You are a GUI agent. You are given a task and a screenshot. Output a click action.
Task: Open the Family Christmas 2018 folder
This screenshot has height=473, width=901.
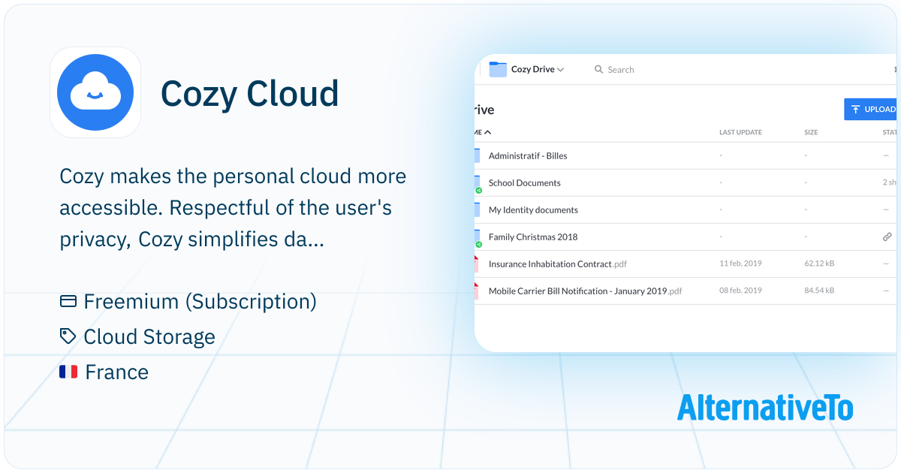pyautogui.click(x=533, y=237)
